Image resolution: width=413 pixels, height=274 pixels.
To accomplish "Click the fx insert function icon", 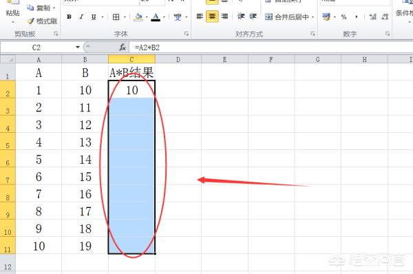I will (x=123, y=48).
